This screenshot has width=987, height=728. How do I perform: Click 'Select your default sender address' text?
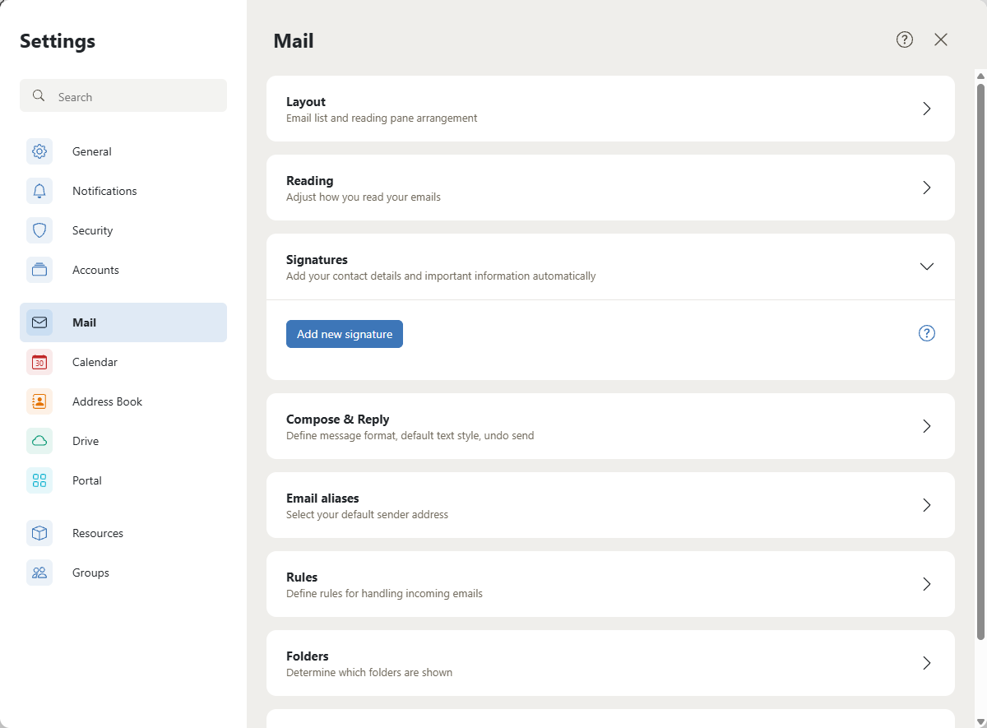tap(368, 514)
